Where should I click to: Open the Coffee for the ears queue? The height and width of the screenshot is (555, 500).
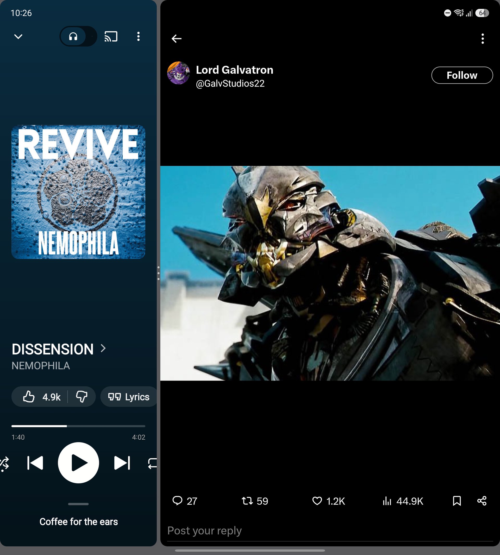79,521
